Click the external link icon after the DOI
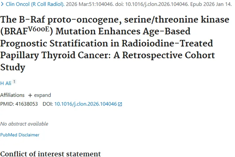This screenshot has height=157, width=235. click(120, 104)
